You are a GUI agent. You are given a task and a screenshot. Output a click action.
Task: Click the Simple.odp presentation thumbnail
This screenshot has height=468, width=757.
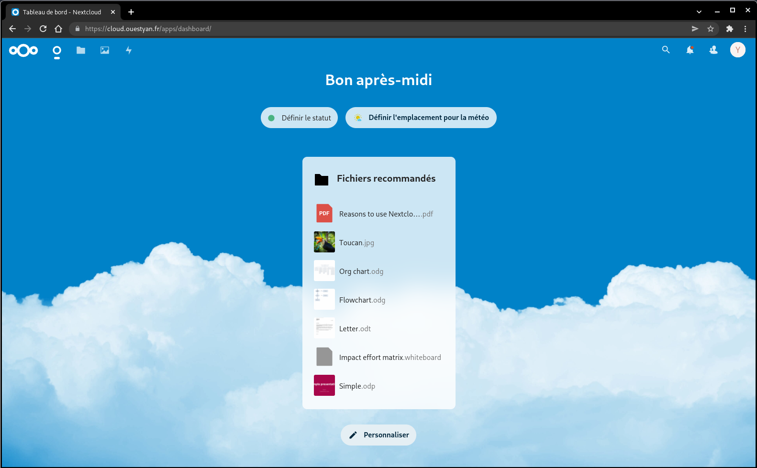click(324, 385)
